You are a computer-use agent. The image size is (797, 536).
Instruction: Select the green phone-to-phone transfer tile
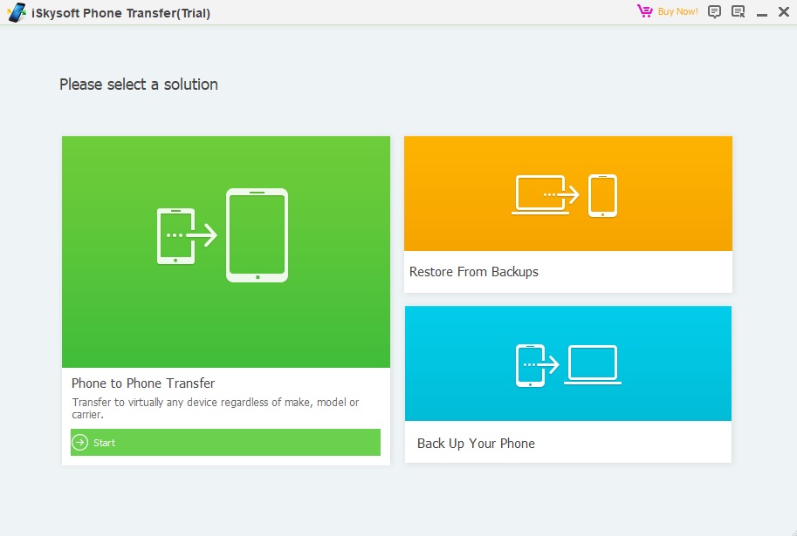click(226, 252)
